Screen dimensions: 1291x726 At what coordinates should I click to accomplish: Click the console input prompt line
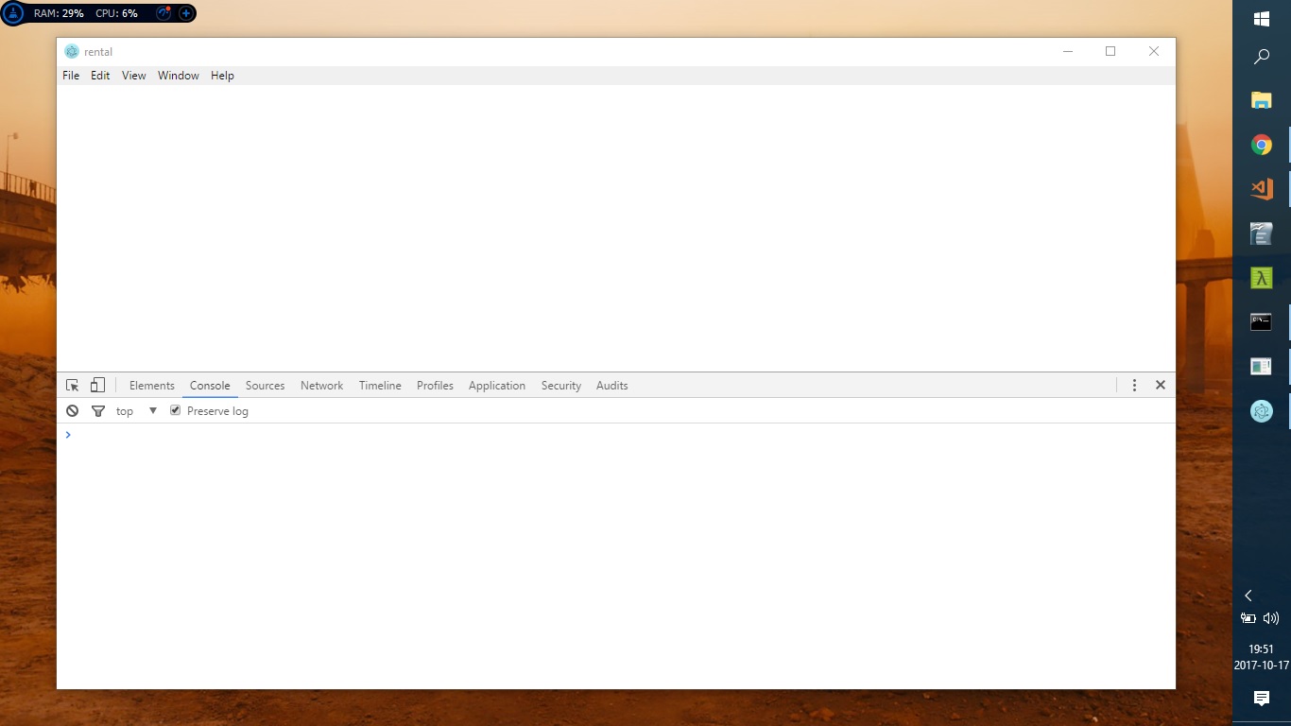coord(616,435)
